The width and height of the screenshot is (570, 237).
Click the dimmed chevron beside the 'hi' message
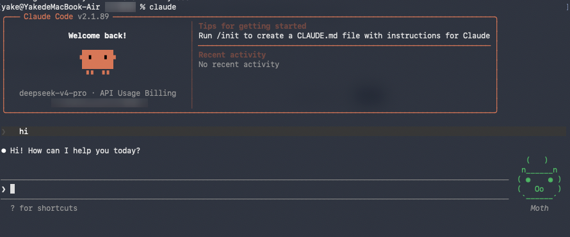pyautogui.click(x=4, y=132)
